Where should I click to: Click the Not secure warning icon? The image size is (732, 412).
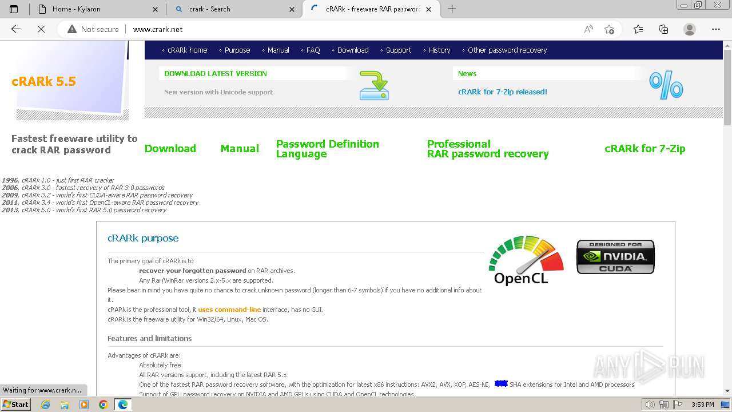(x=72, y=29)
